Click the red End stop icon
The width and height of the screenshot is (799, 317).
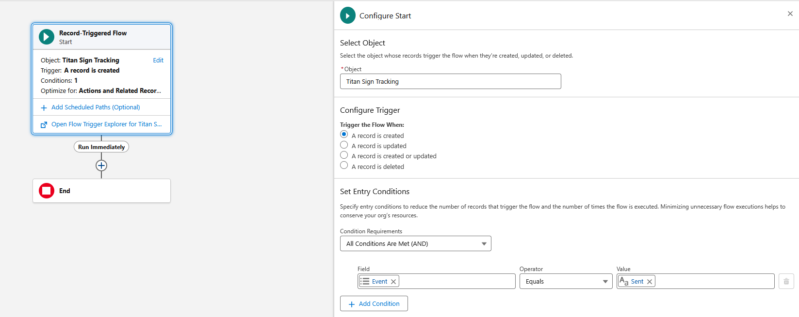point(47,191)
